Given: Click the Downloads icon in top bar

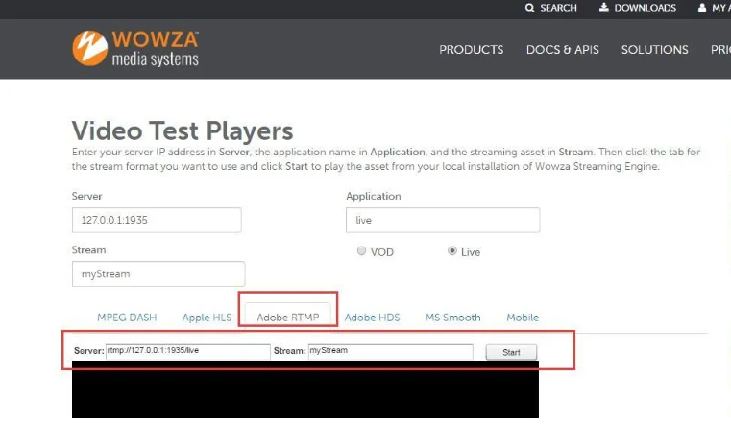Looking at the screenshot, I should point(604,8).
